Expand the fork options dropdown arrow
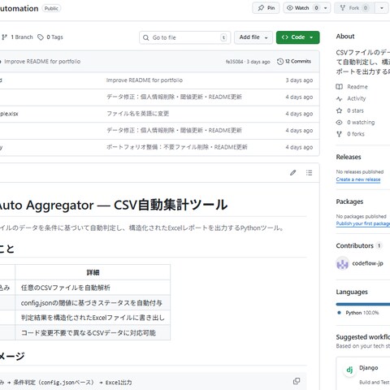The width and height of the screenshot is (390, 390). [382, 8]
